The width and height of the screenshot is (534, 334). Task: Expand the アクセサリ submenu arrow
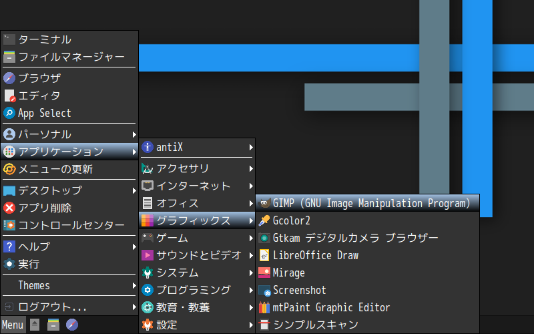251,169
